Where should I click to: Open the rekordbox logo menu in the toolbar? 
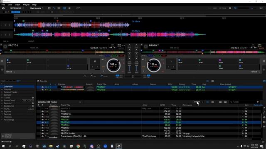[x=3, y=8]
